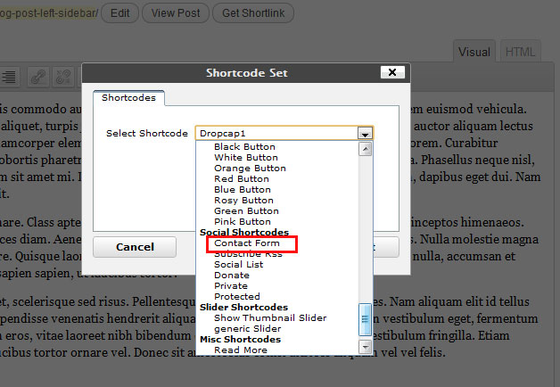This screenshot has width=560, height=387.
Task: Click the Misc Shortcodes group header
Action: point(241,340)
